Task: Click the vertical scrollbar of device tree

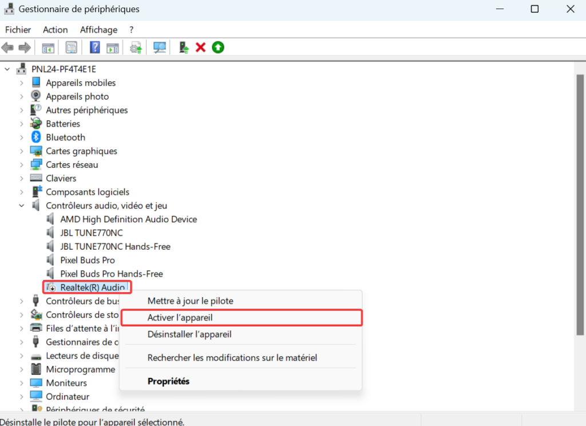Action: coord(580,200)
